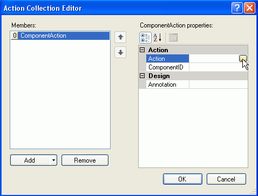
Task: Open the Property Pages toolbar icon
Action: pyautogui.click(x=173, y=38)
